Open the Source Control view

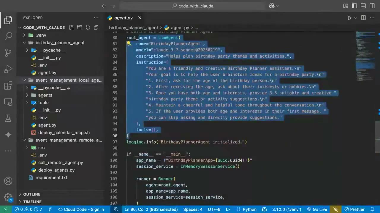tap(8, 53)
